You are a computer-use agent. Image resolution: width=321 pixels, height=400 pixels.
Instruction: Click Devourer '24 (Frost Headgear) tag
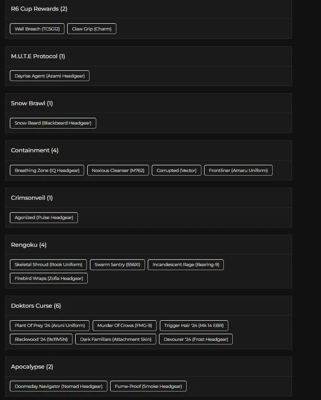pos(196,339)
